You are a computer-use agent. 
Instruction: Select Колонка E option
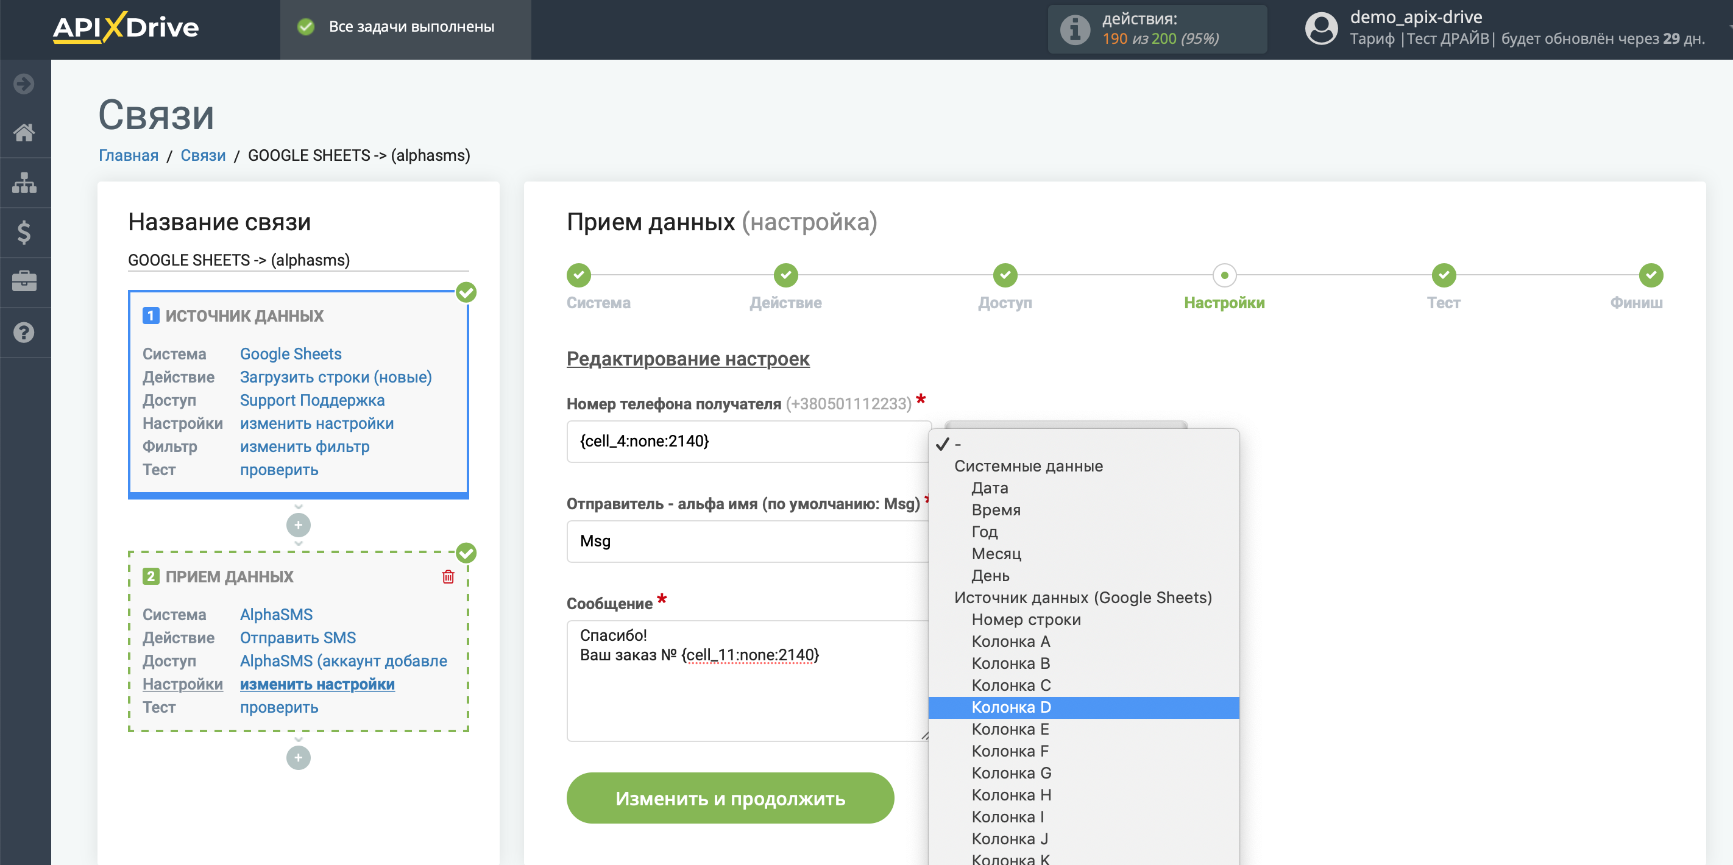[x=1084, y=729]
